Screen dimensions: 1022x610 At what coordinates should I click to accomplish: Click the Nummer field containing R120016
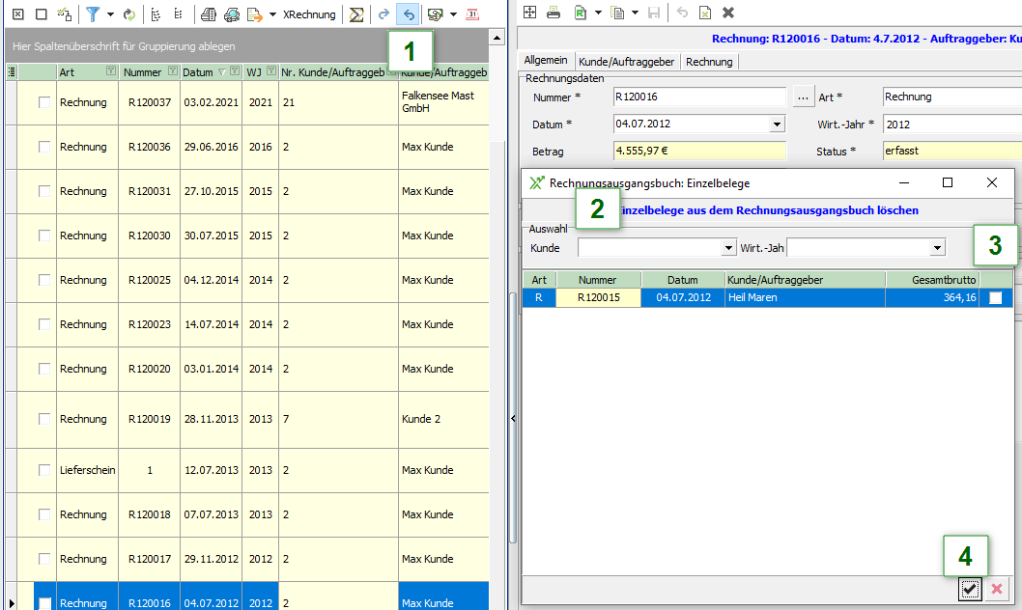coord(699,97)
